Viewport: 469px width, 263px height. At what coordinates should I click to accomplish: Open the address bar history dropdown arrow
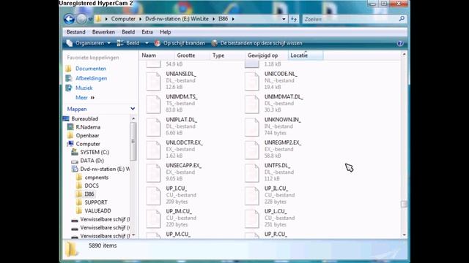pyautogui.click(x=284, y=19)
